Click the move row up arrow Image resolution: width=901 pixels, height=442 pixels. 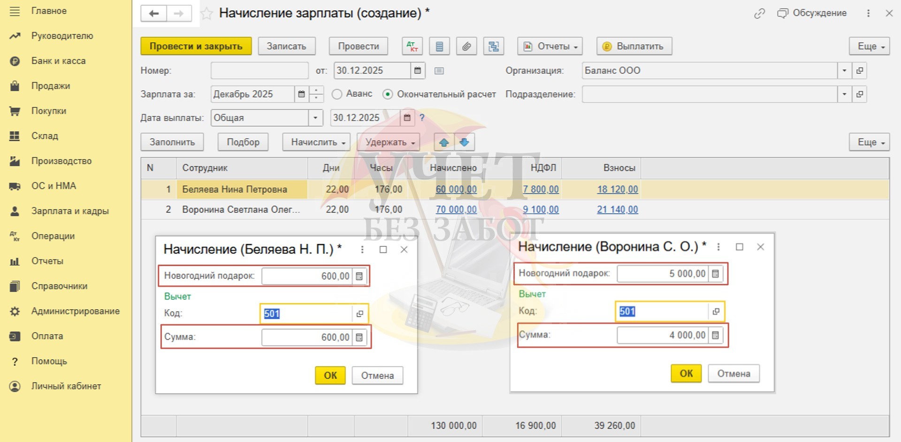(x=444, y=142)
